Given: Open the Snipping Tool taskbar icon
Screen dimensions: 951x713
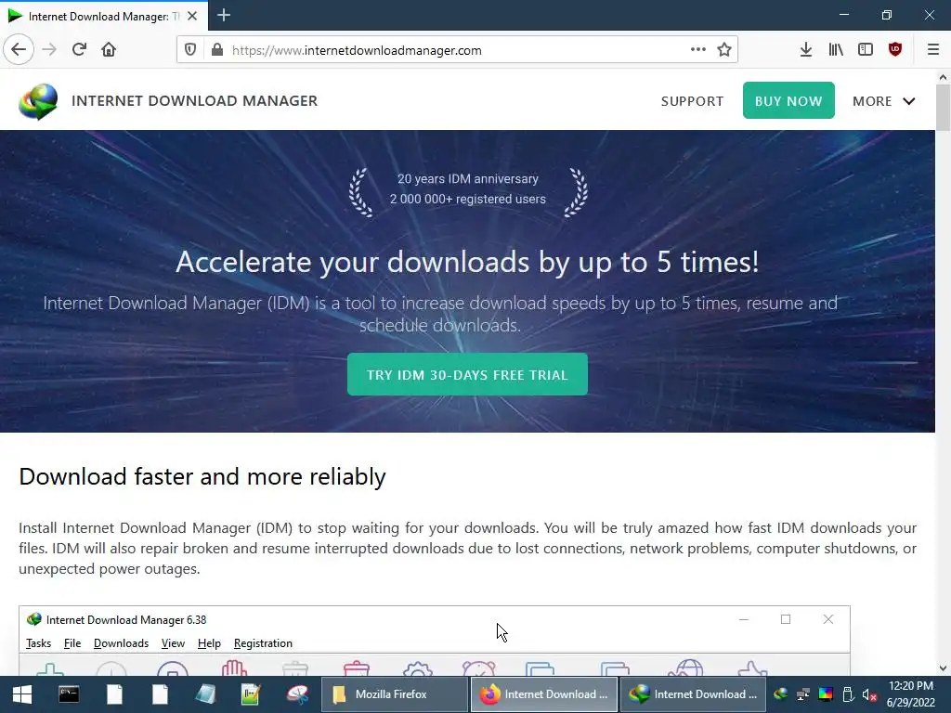Looking at the screenshot, I should pos(297,694).
